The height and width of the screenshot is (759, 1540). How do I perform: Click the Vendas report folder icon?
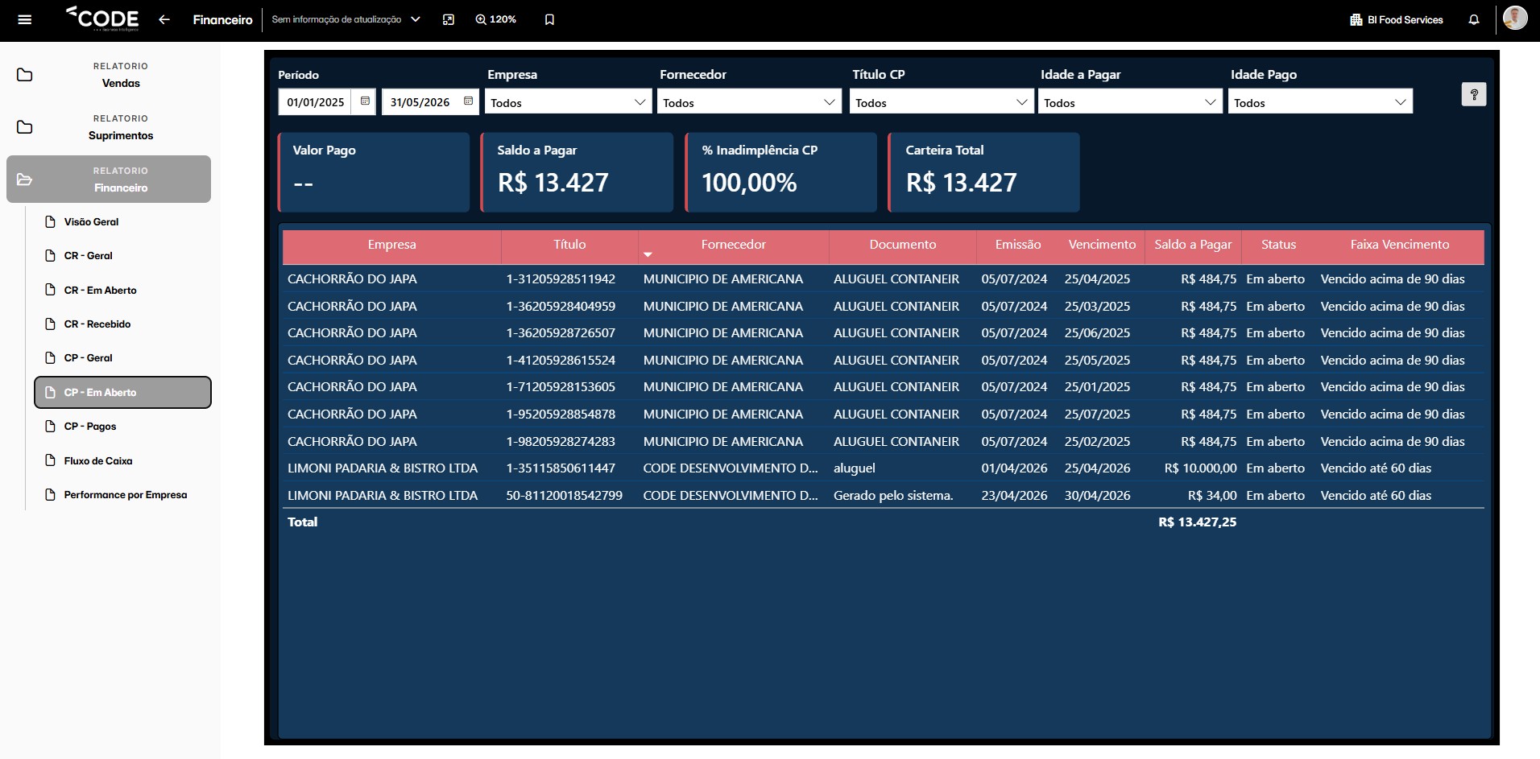pyautogui.click(x=25, y=75)
